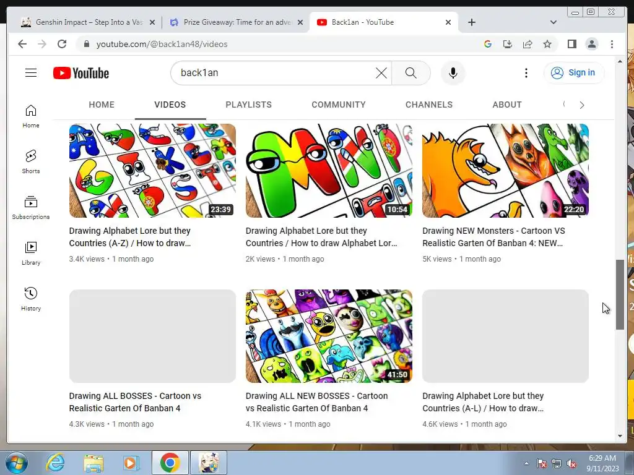Close the Genshin Impact tab
This screenshot has height=475, width=634.
152,22
